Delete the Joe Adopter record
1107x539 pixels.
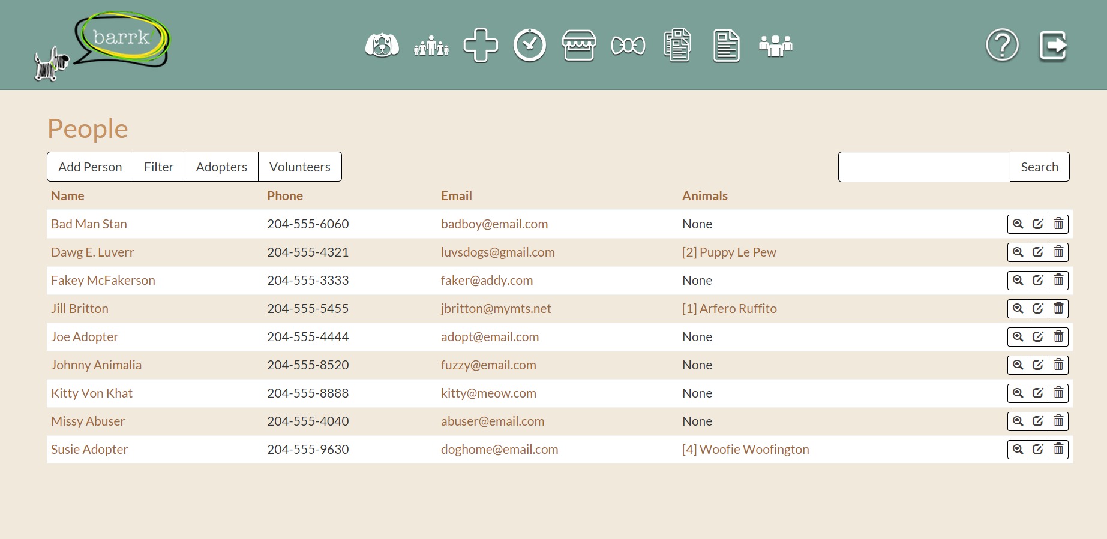[x=1058, y=337]
